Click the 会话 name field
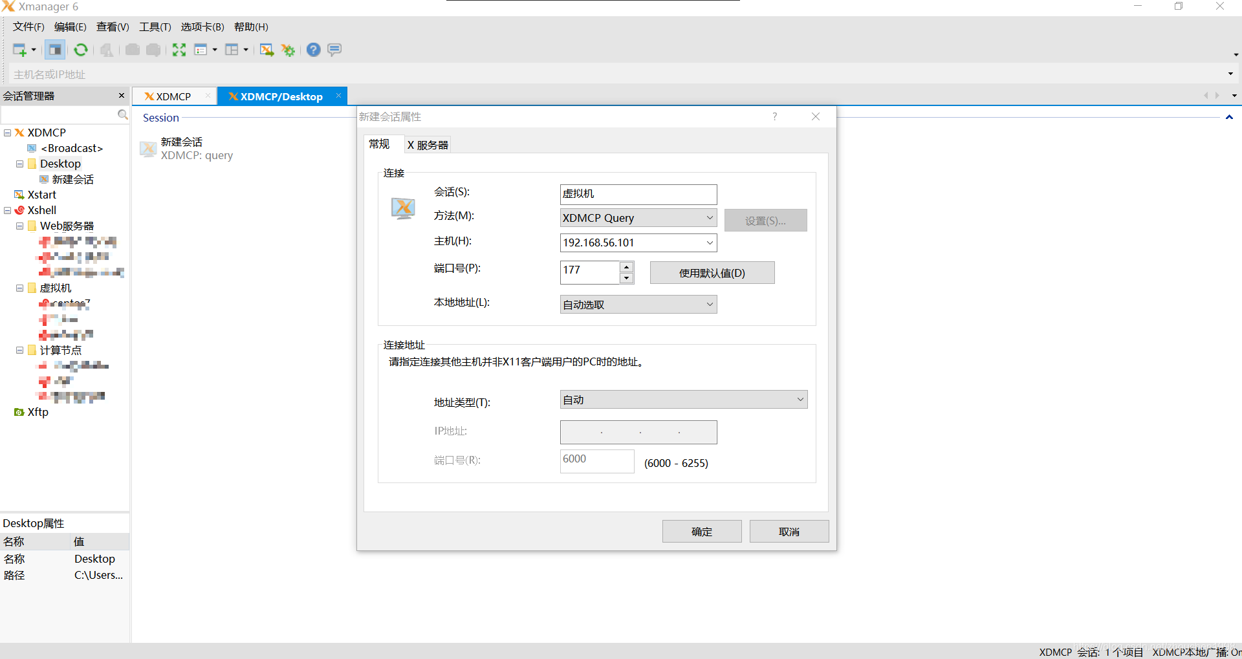 tap(638, 194)
